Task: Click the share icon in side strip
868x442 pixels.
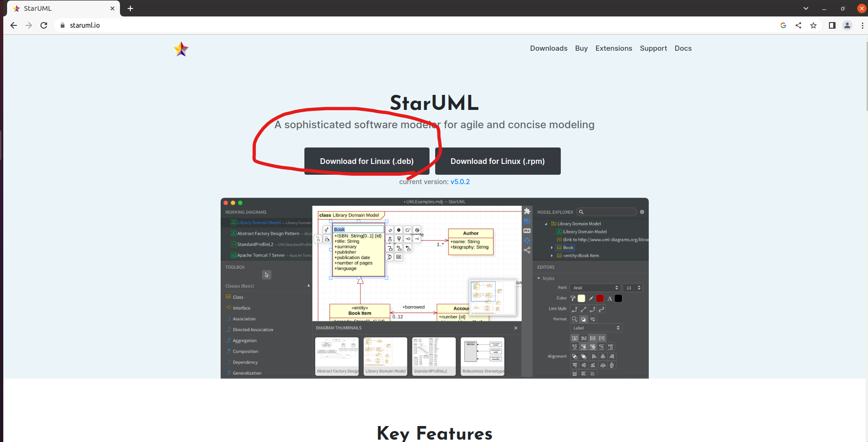Action: [527, 250]
